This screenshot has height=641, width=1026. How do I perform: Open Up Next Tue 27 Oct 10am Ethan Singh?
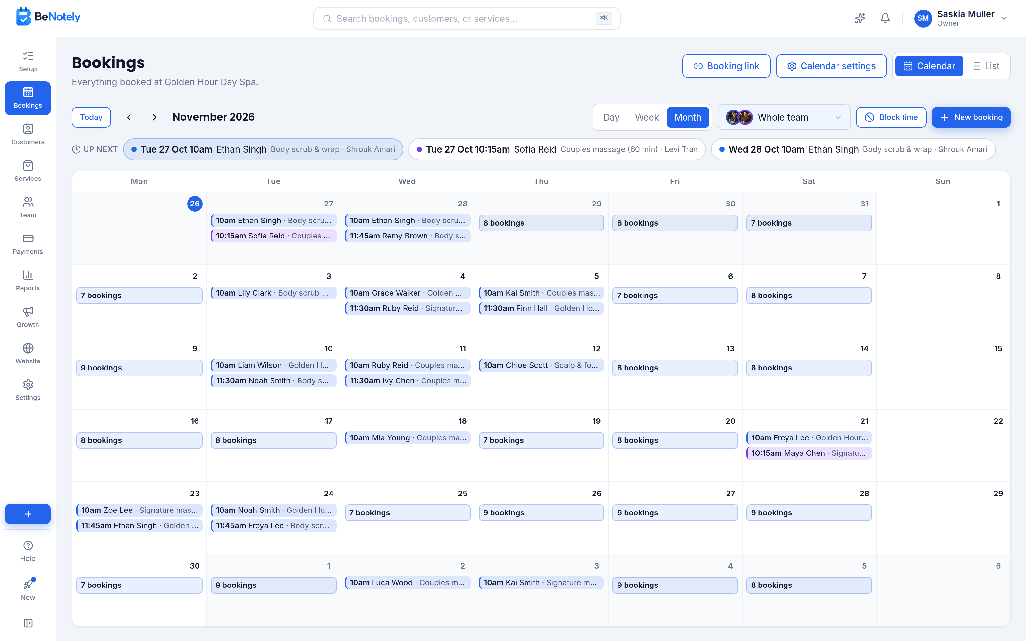click(x=263, y=149)
